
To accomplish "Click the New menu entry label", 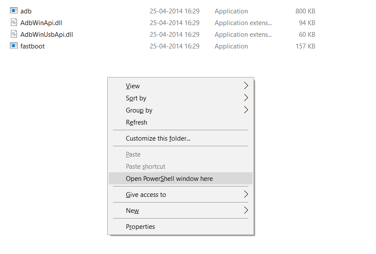I will [x=132, y=211].
